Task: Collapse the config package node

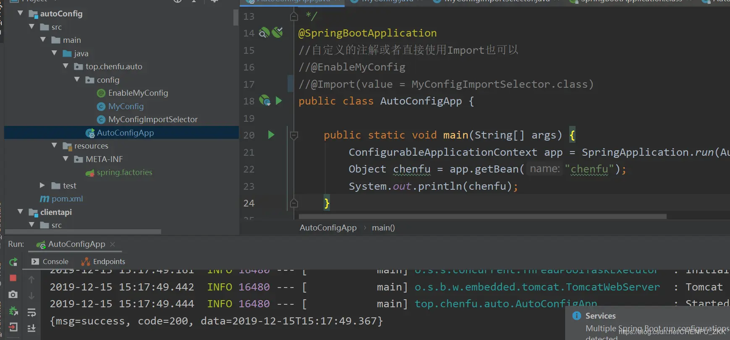Action: [x=77, y=79]
